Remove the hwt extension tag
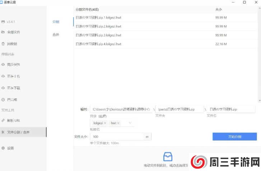The width and height of the screenshot is (261, 171). (118, 123)
